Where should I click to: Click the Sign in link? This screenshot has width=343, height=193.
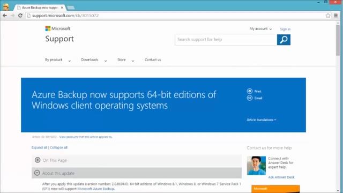pos(285,29)
